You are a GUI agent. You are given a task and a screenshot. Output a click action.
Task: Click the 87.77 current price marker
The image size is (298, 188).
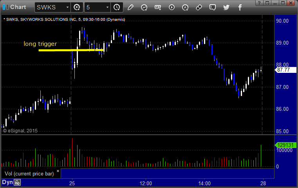(x=285, y=70)
